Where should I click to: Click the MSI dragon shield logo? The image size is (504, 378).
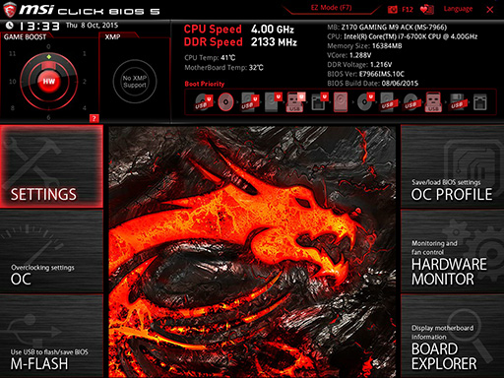click(10, 10)
